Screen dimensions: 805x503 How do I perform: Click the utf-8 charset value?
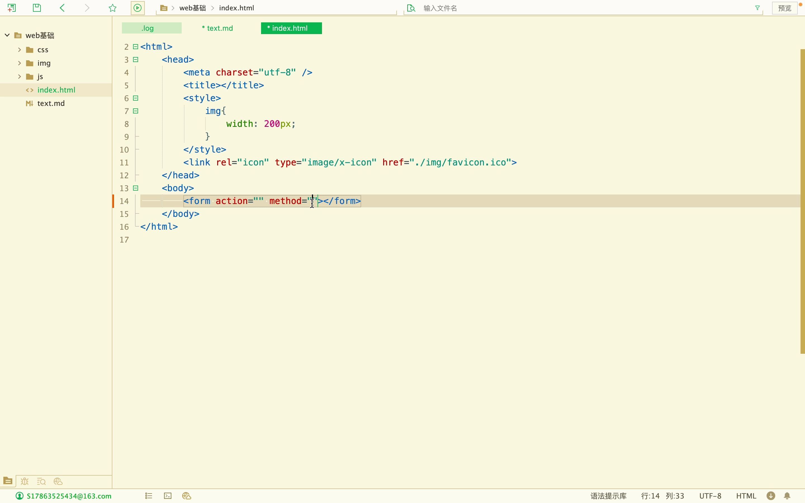[x=278, y=73]
